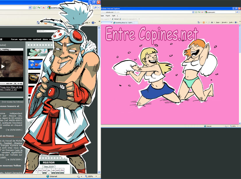Open Outils menu in right window menu bar
This screenshot has width=241, height=179.
point(114,16)
